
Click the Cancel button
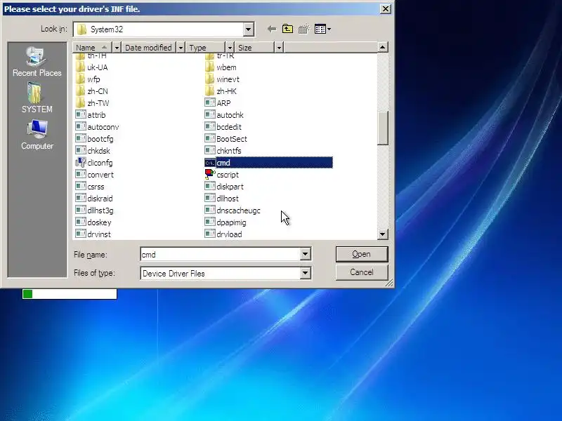362,272
